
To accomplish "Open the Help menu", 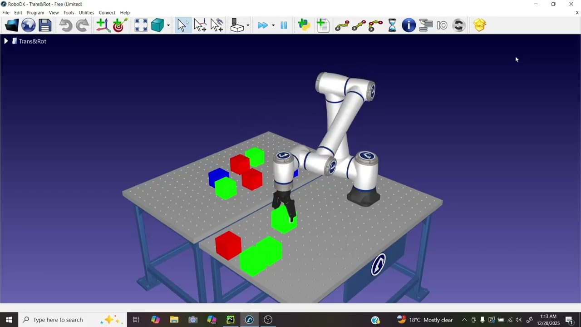I will [125, 13].
